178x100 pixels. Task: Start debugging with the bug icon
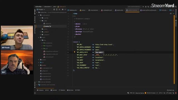(x=146, y=7)
